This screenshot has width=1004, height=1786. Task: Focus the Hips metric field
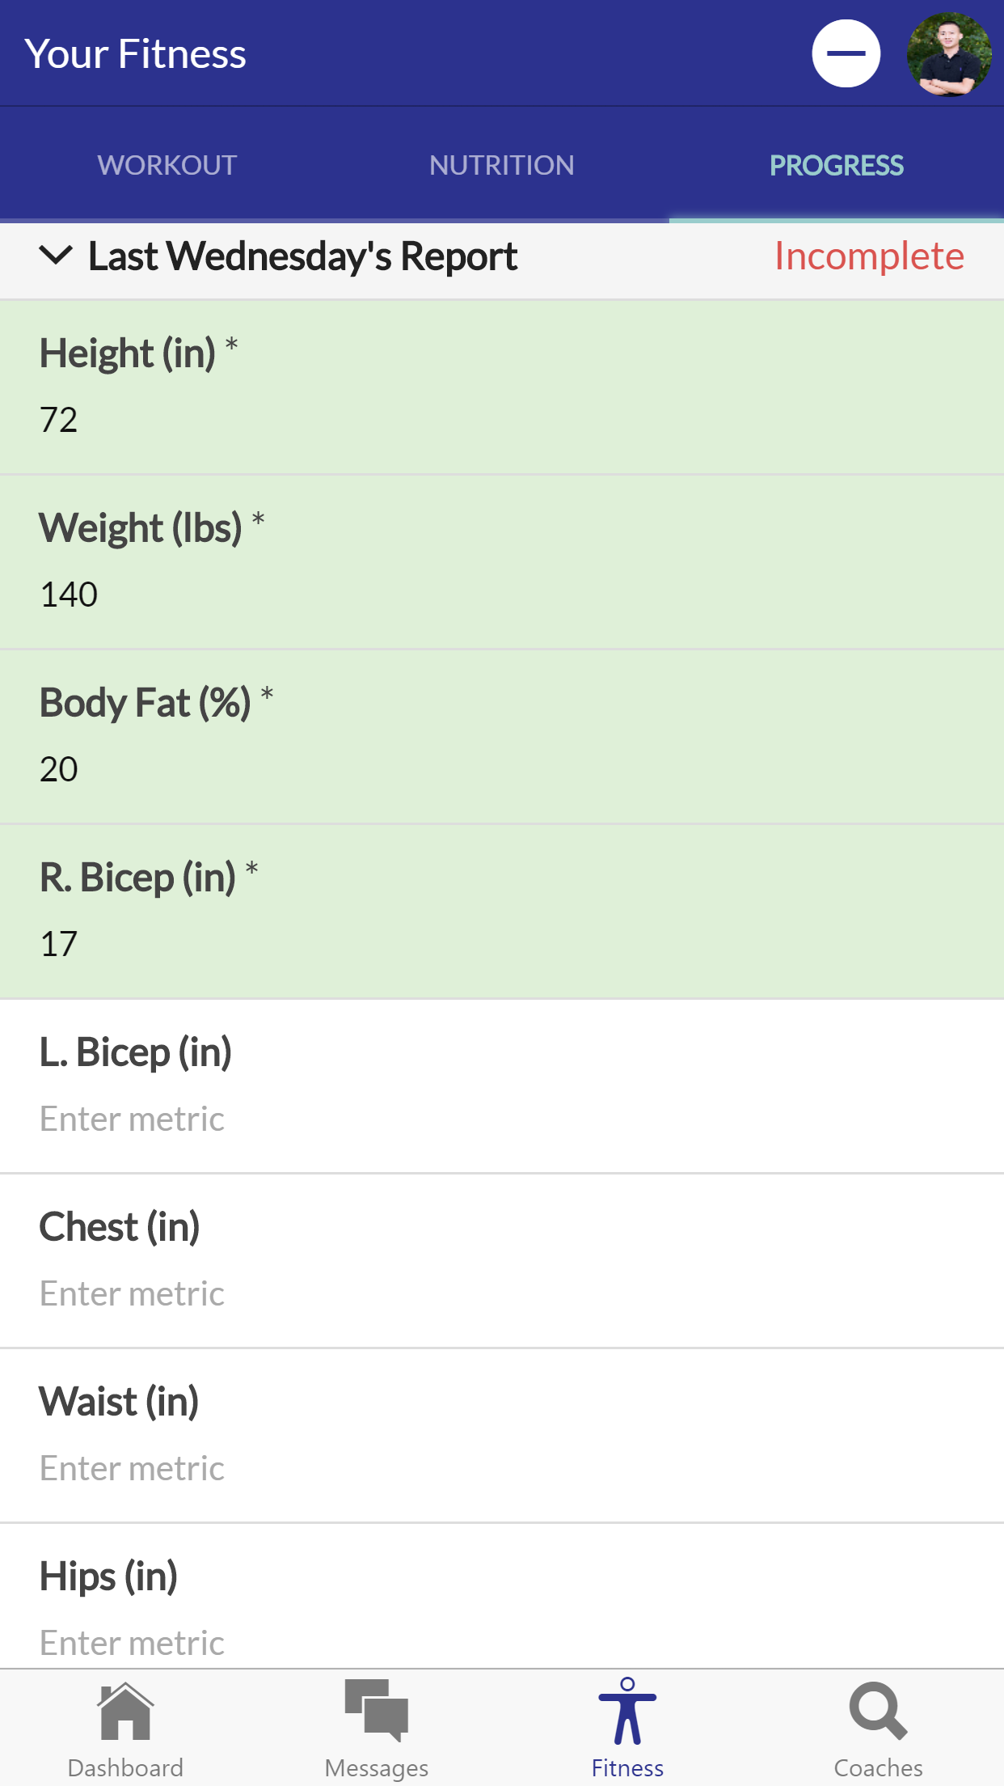pyautogui.click(x=133, y=1643)
